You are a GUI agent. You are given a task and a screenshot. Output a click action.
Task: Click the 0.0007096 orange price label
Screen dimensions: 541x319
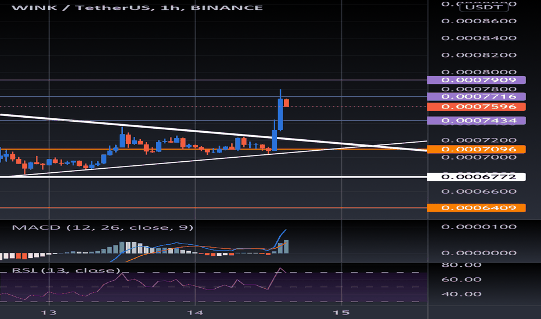click(x=476, y=149)
